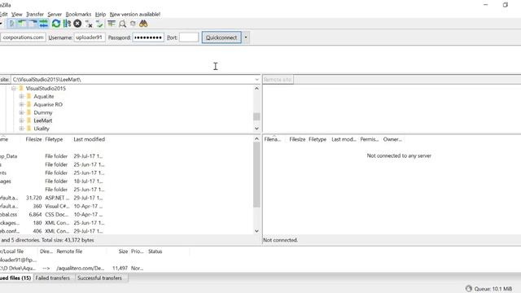The width and height of the screenshot is (521, 293).
Task: Select the 360 byte Visual C# file row
Action: 53,206
